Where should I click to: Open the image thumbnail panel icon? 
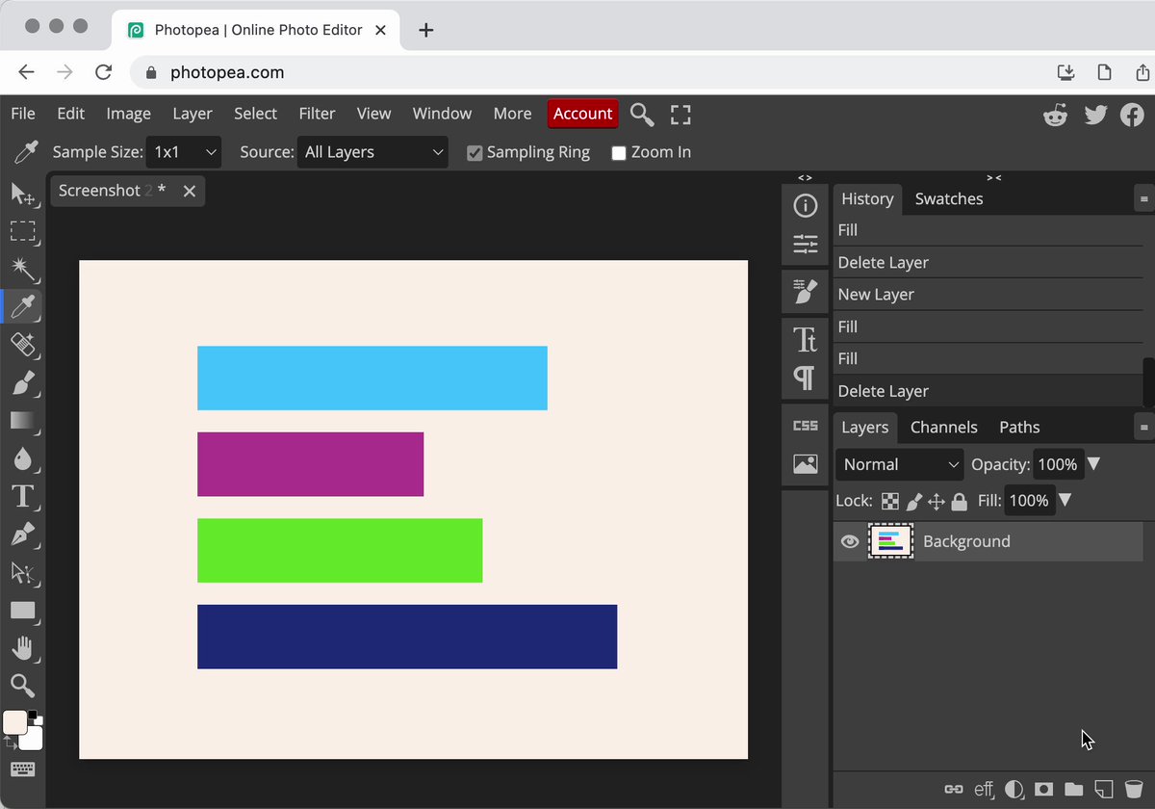806,464
